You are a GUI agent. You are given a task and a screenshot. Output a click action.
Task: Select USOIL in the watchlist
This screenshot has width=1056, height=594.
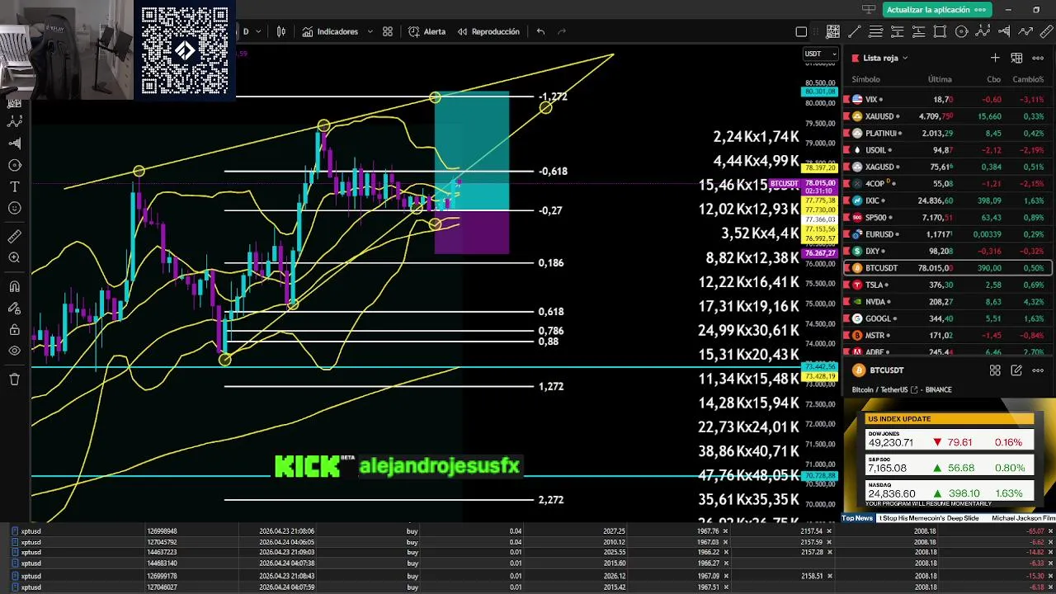[947, 150]
